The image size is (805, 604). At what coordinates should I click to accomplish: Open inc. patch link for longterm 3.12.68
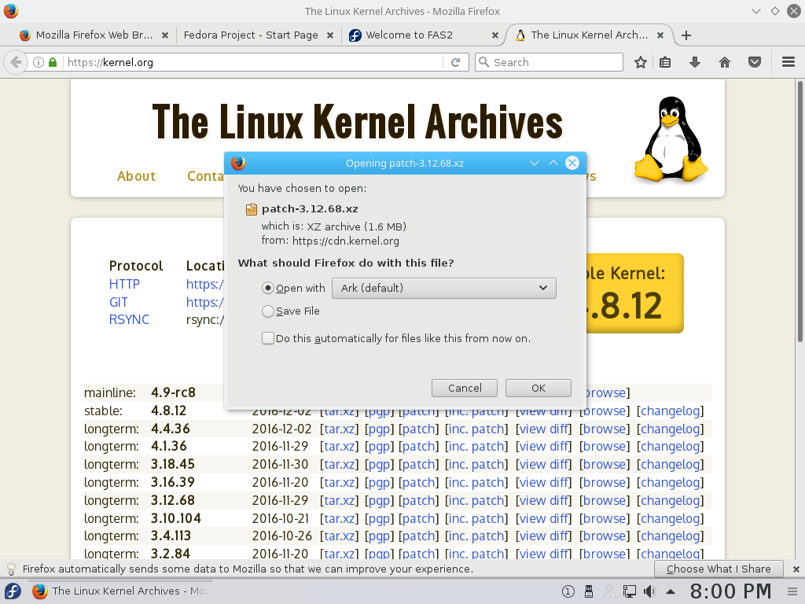click(x=476, y=500)
